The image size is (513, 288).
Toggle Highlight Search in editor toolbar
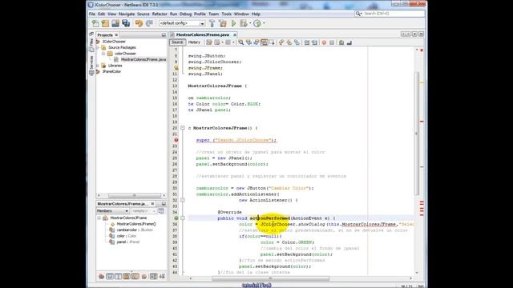pos(265,42)
